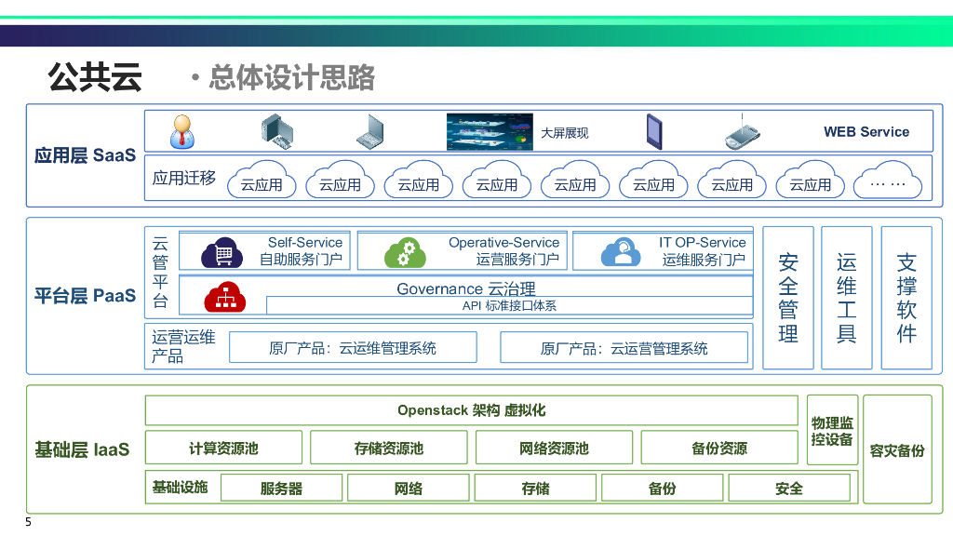Click the 总体设计思路 subtitle
The width and height of the screenshot is (953, 536).
pos(291,78)
